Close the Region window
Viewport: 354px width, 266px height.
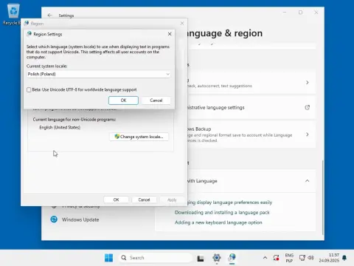pos(182,24)
